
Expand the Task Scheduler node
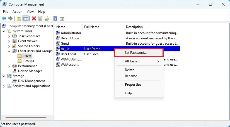pos(9,36)
